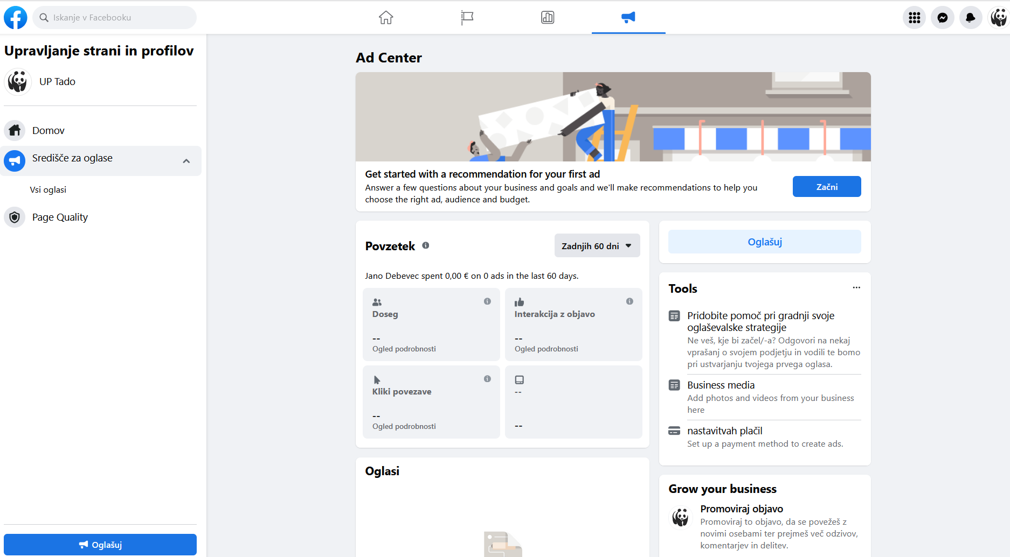Go to the Home feed icon
This screenshot has height=557, width=1010.
(x=386, y=17)
